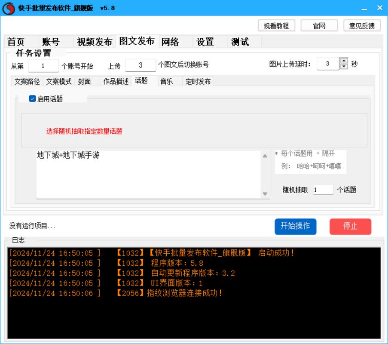
Task: Click the starting account number field
Action: tap(43, 66)
